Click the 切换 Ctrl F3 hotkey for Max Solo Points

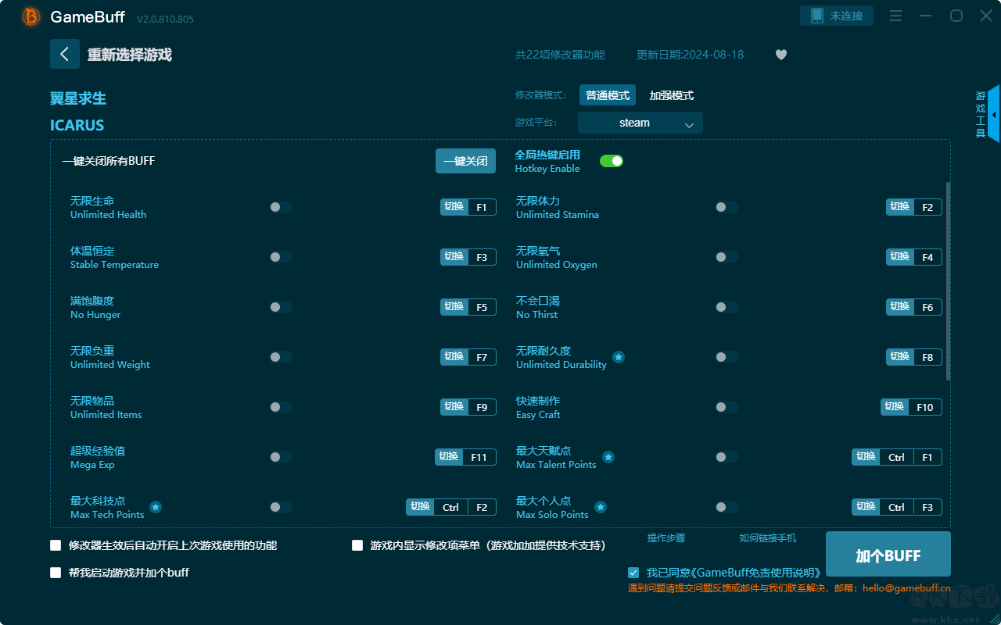pos(897,507)
